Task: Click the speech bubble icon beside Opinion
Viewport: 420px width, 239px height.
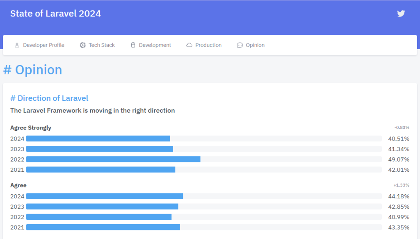Action: point(240,45)
